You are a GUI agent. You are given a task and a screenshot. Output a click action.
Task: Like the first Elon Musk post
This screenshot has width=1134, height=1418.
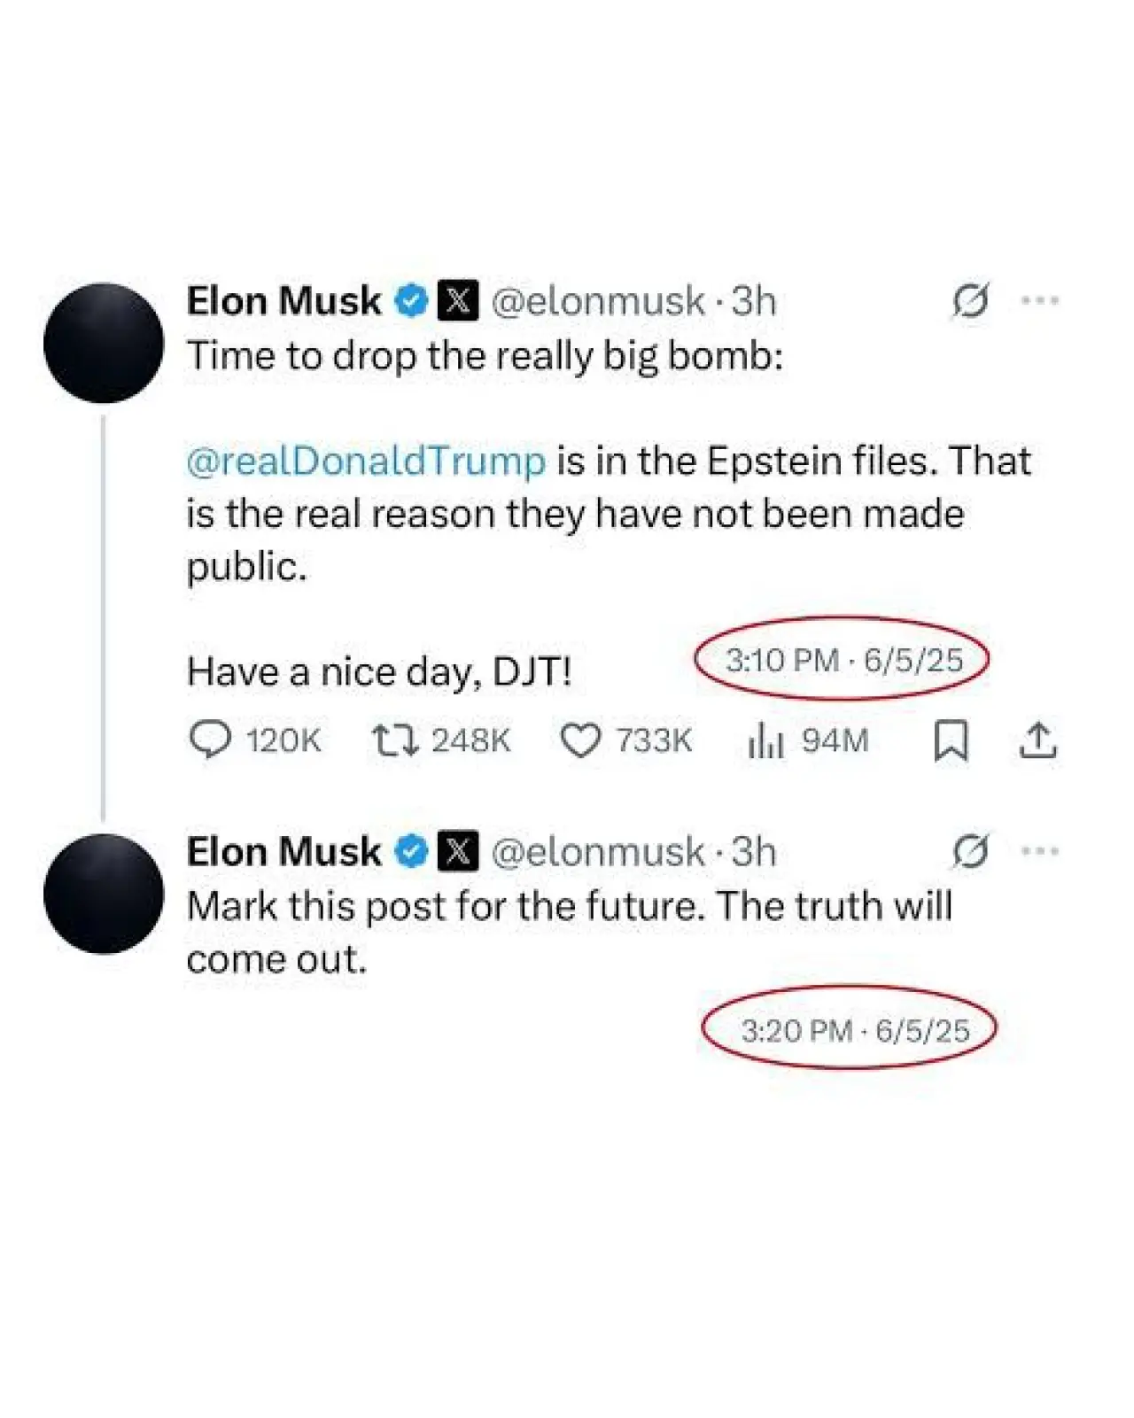pos(581,740)
